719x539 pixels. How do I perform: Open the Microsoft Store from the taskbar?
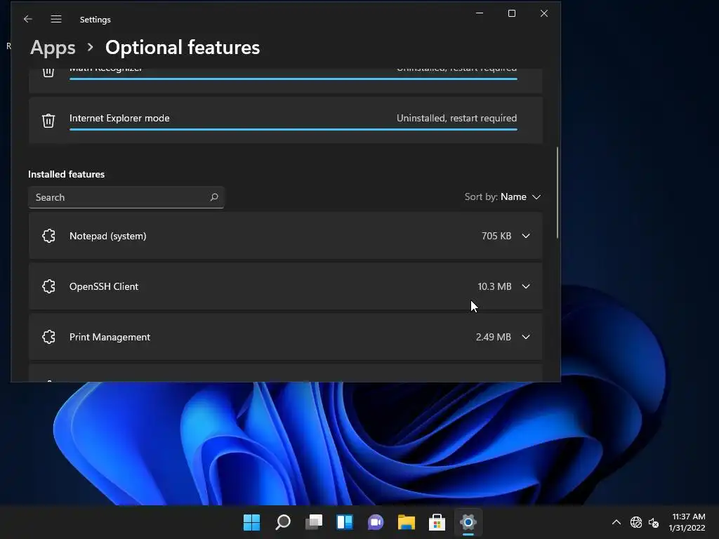tap(437, 522)
